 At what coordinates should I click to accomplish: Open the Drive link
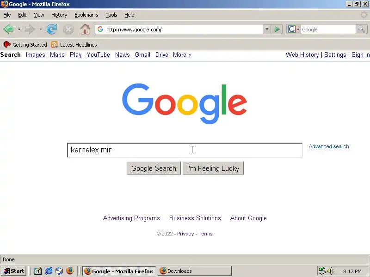[161, 55]
